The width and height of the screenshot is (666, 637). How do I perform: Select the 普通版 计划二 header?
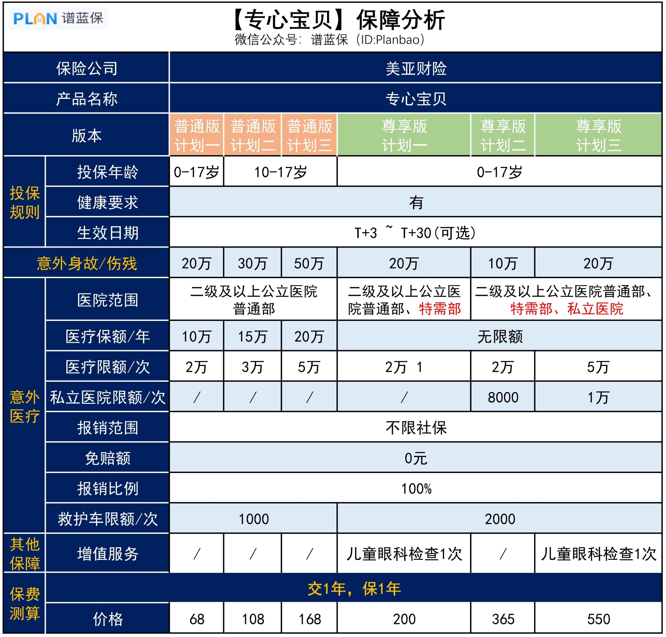253,135
